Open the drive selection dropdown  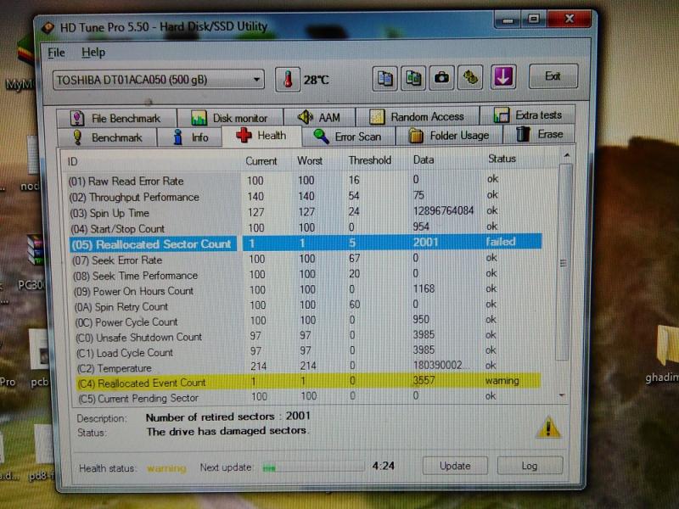pos(159,80)
